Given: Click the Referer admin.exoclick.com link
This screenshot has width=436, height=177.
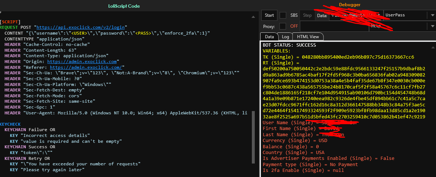Looking at the screenshot, I should tap(86, 67).
